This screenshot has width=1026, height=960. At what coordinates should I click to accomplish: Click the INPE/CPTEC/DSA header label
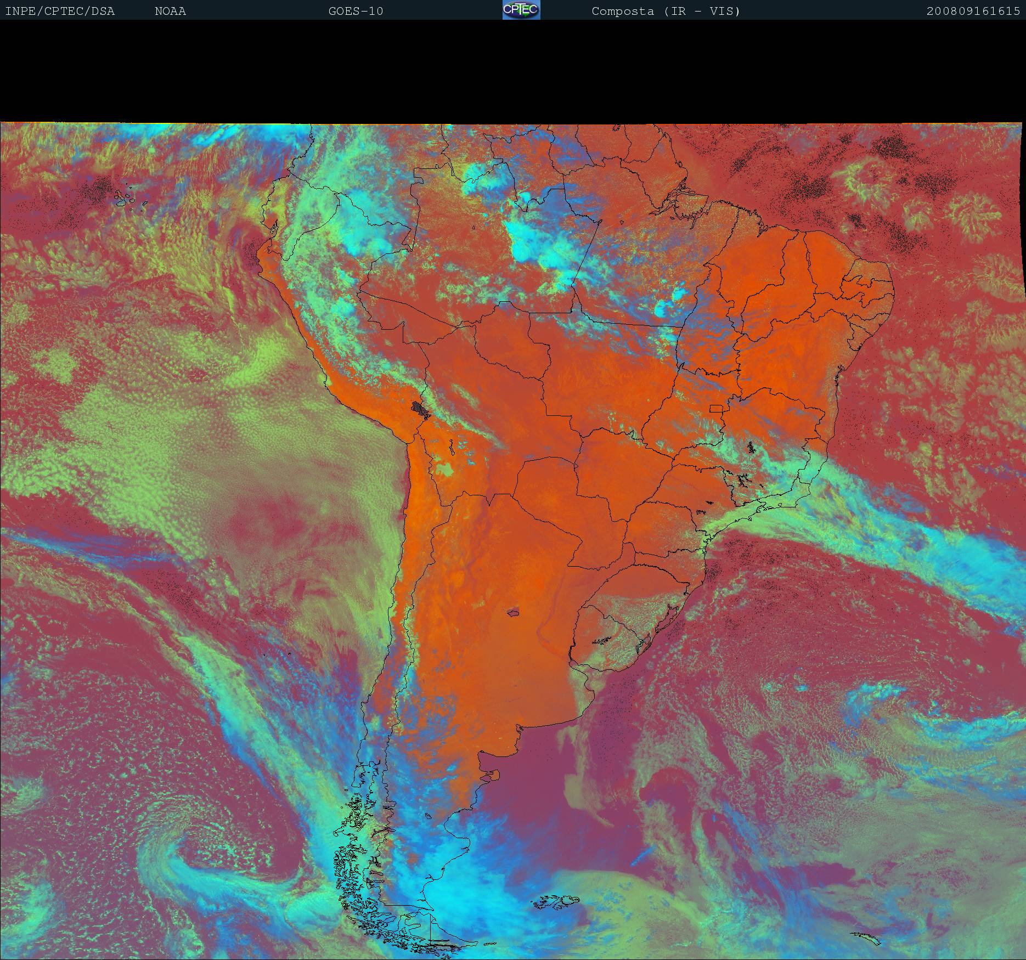[x=60, y=11]
